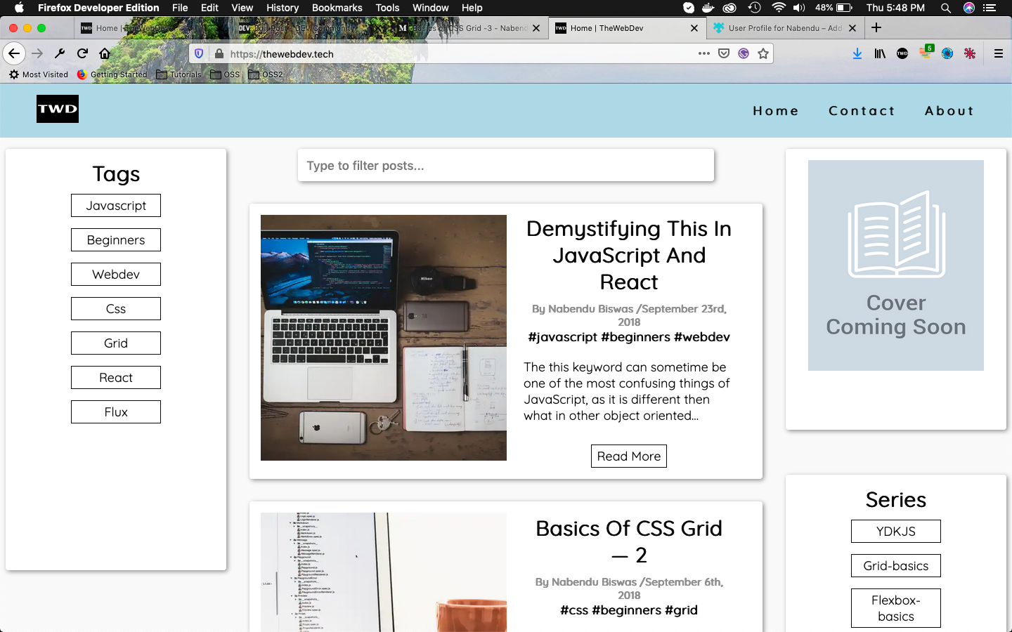Viewport: 1012px width, 632px height.
Task: Click the purple circular icon in address bar
Action: 744,53
